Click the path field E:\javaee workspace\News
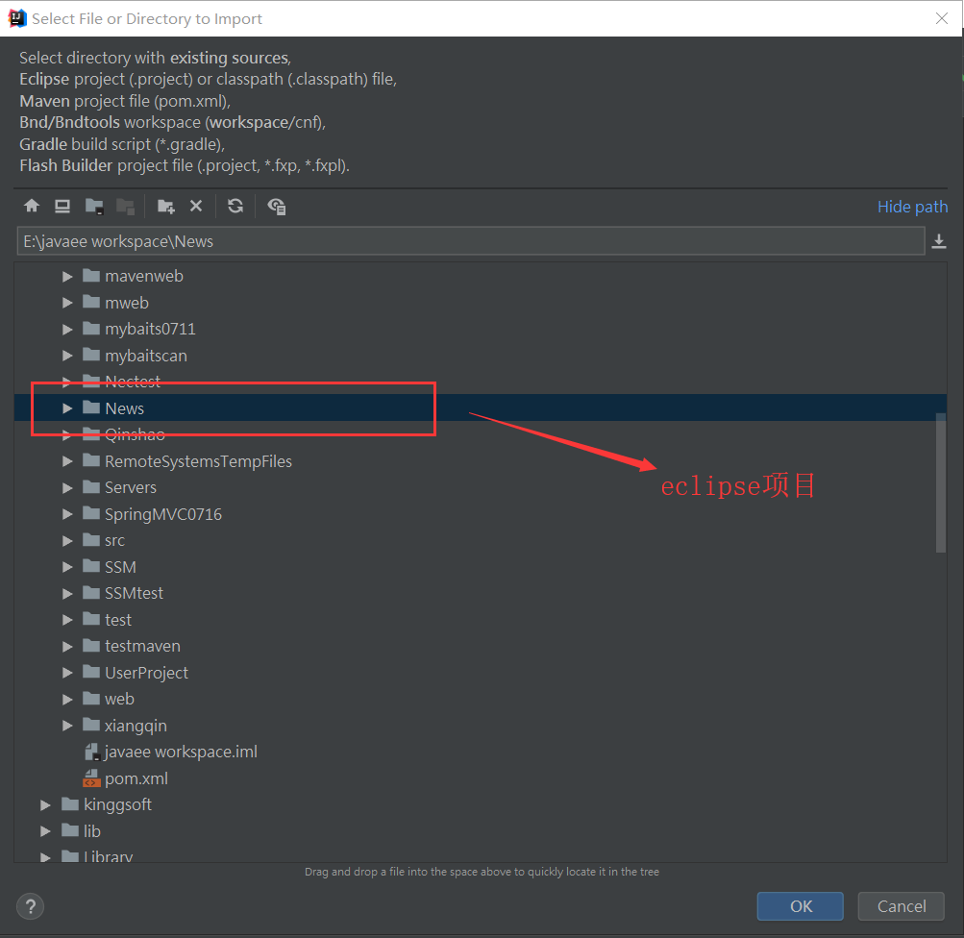The width and height of the screenshot is (964, 938). click(471, 241)
